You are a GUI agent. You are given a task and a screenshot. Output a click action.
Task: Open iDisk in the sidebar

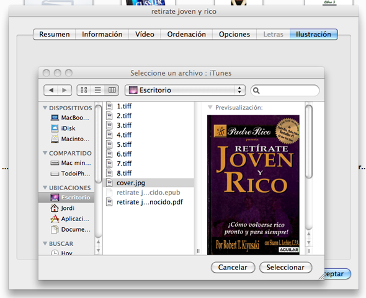(66, 128)
